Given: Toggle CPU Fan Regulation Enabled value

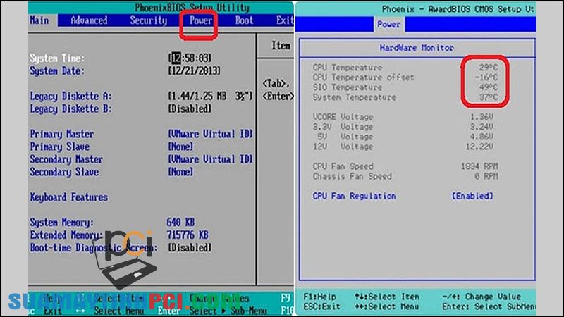Looking at the screenshot, I should point(472,196).
